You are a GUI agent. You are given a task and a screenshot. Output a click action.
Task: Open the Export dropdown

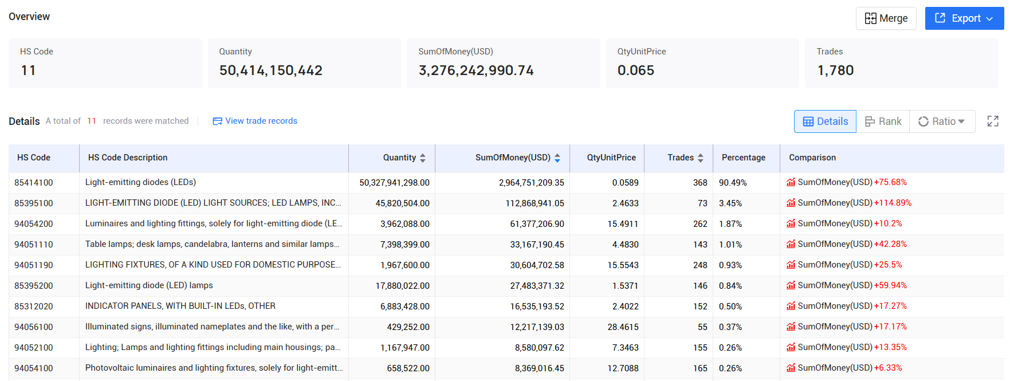click(x=964, y=18)
